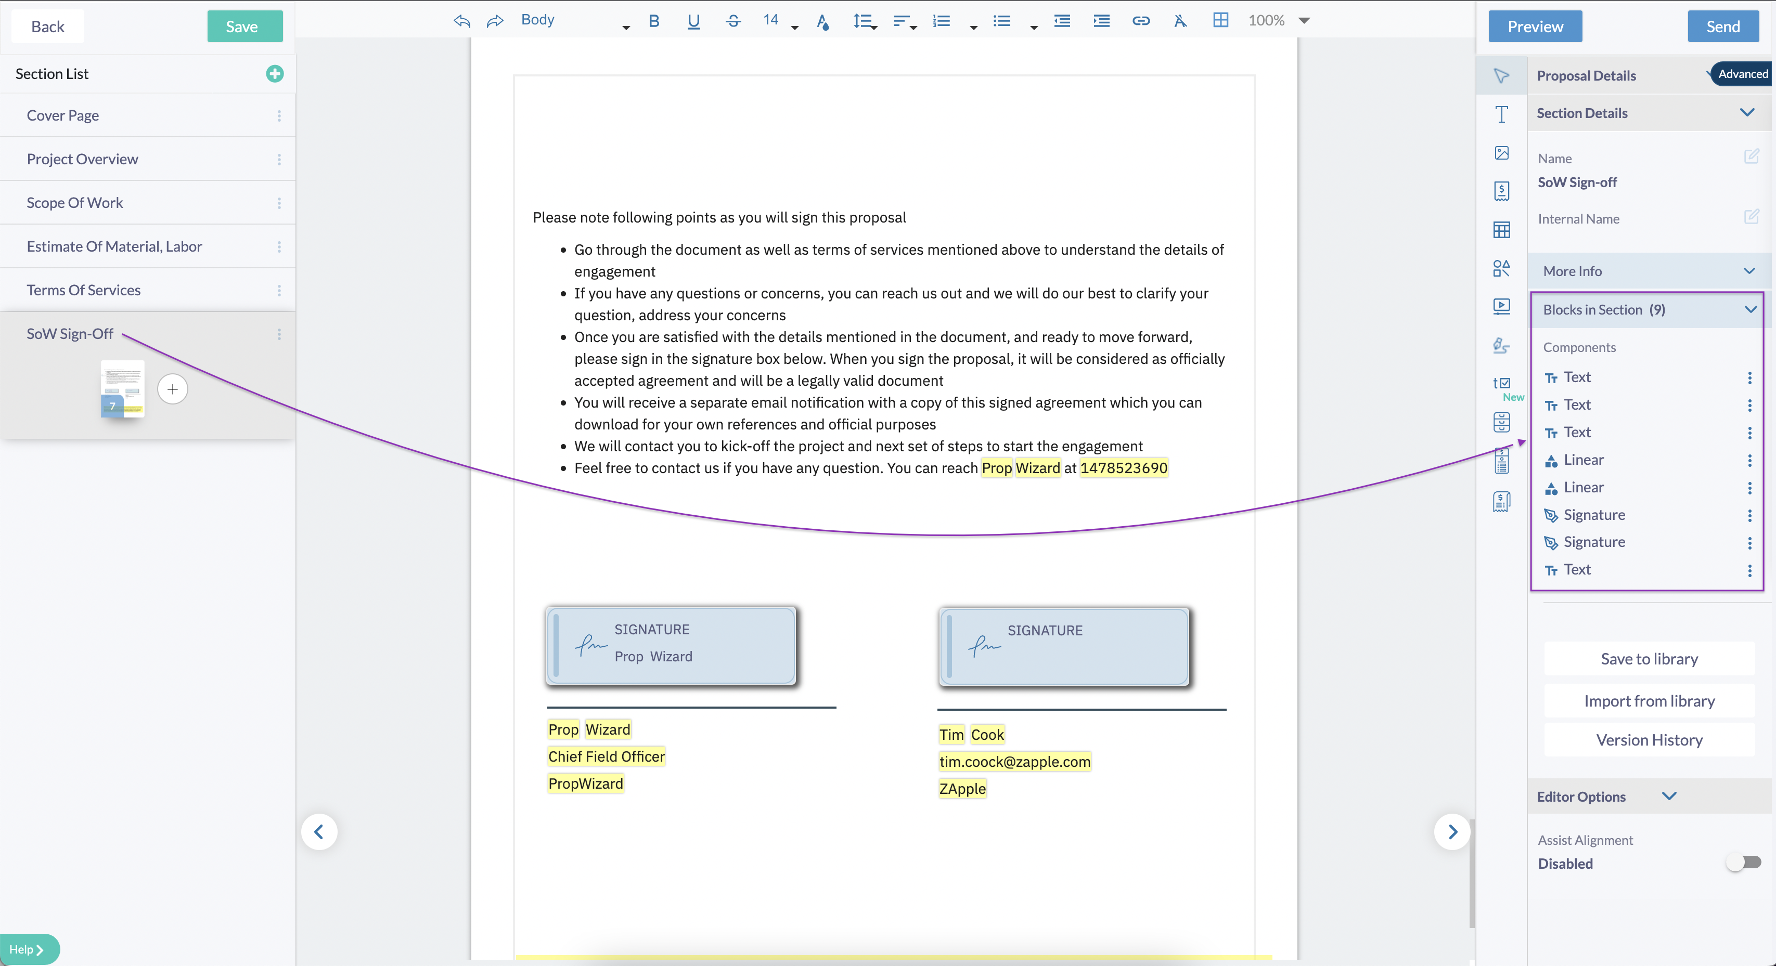The image size is (1776, 966).
Task: Open the Scope Of Work section
Action: 75,203
